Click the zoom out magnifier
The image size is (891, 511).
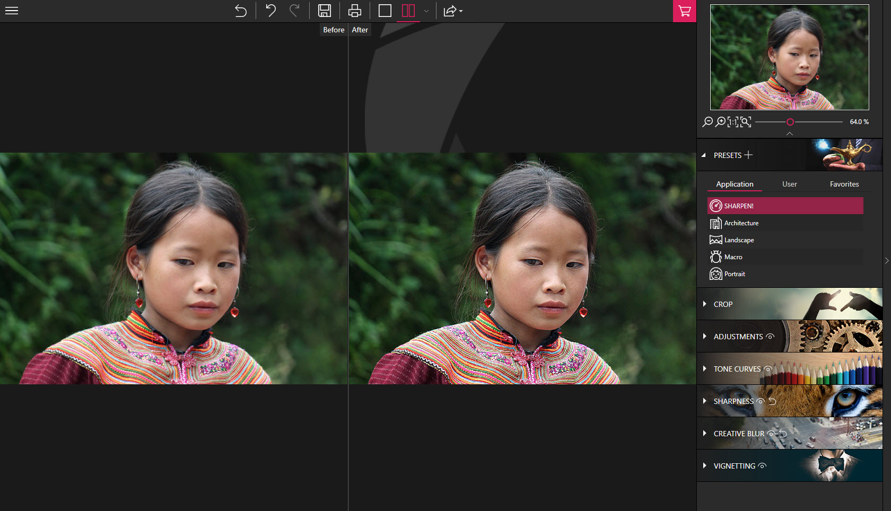(x=707, y=122)
